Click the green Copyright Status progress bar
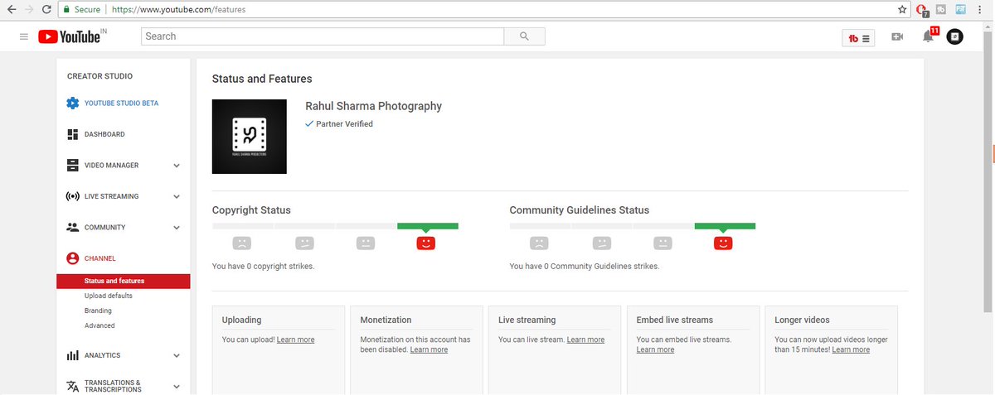The height and width of the screenshot is (395, 995). tap(428, 226)
